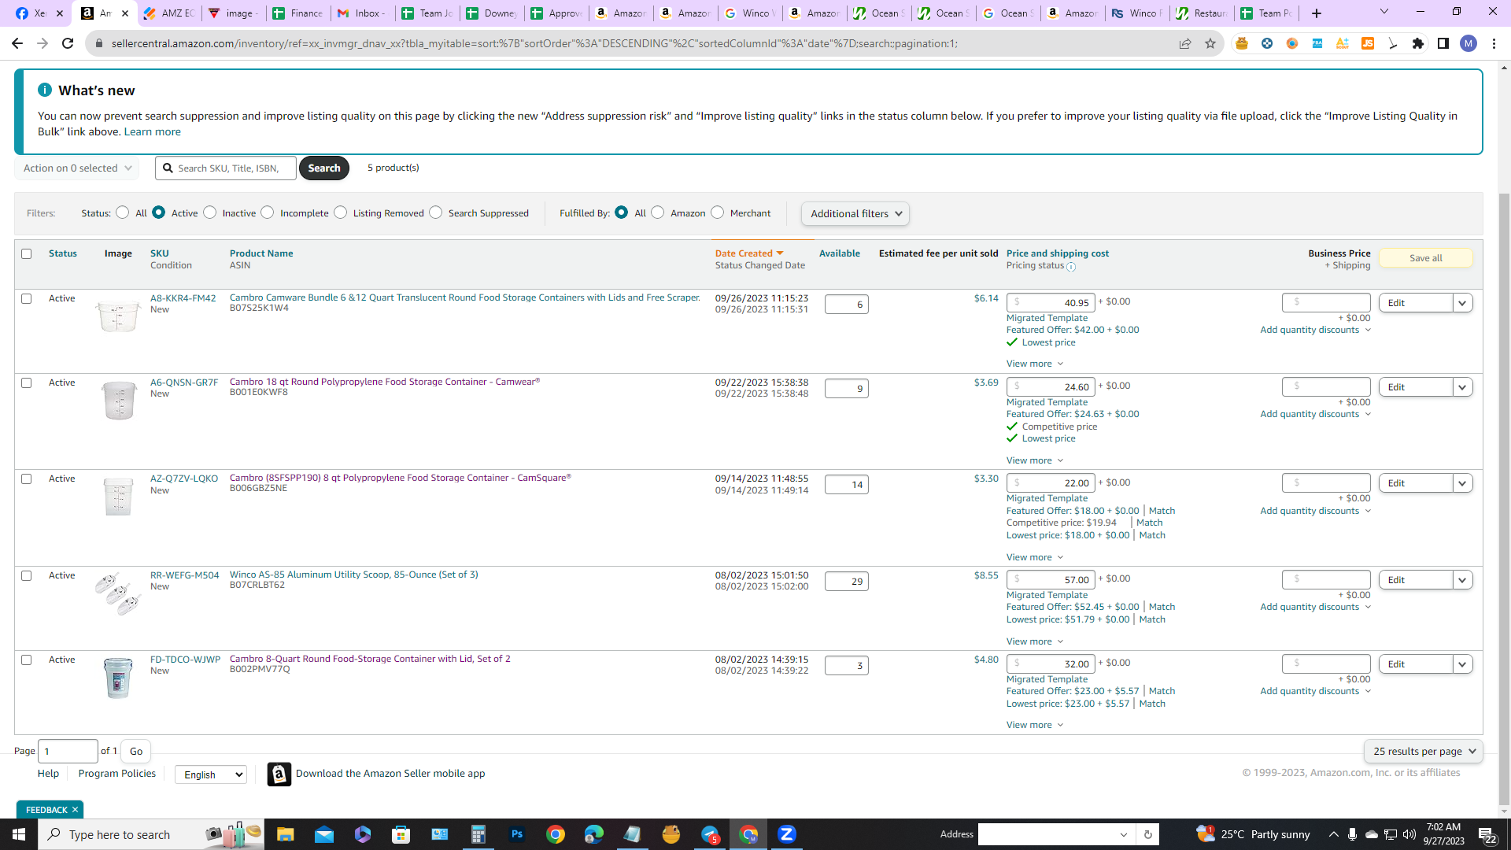Open Microsoft Store from the taskbar
The width and height of the screenshot is (1511, 850).
[x=401, y=834]
